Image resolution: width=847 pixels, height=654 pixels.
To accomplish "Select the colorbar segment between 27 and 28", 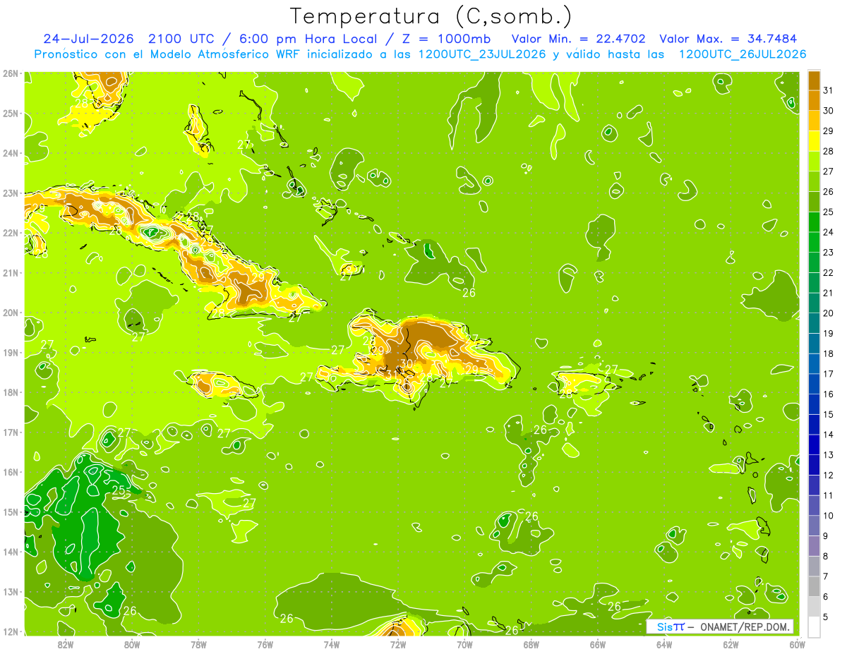I will coord(814,161).
